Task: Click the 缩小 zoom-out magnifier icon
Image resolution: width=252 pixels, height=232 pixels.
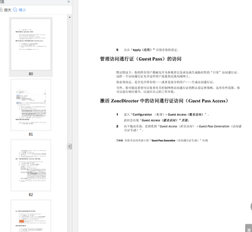Action: click(15, 10)
